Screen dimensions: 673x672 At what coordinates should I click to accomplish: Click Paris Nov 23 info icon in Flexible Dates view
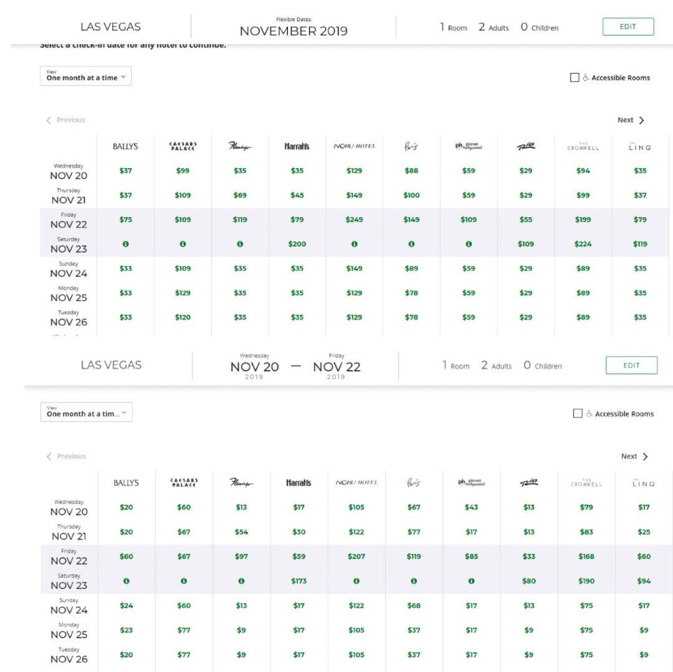411,244
